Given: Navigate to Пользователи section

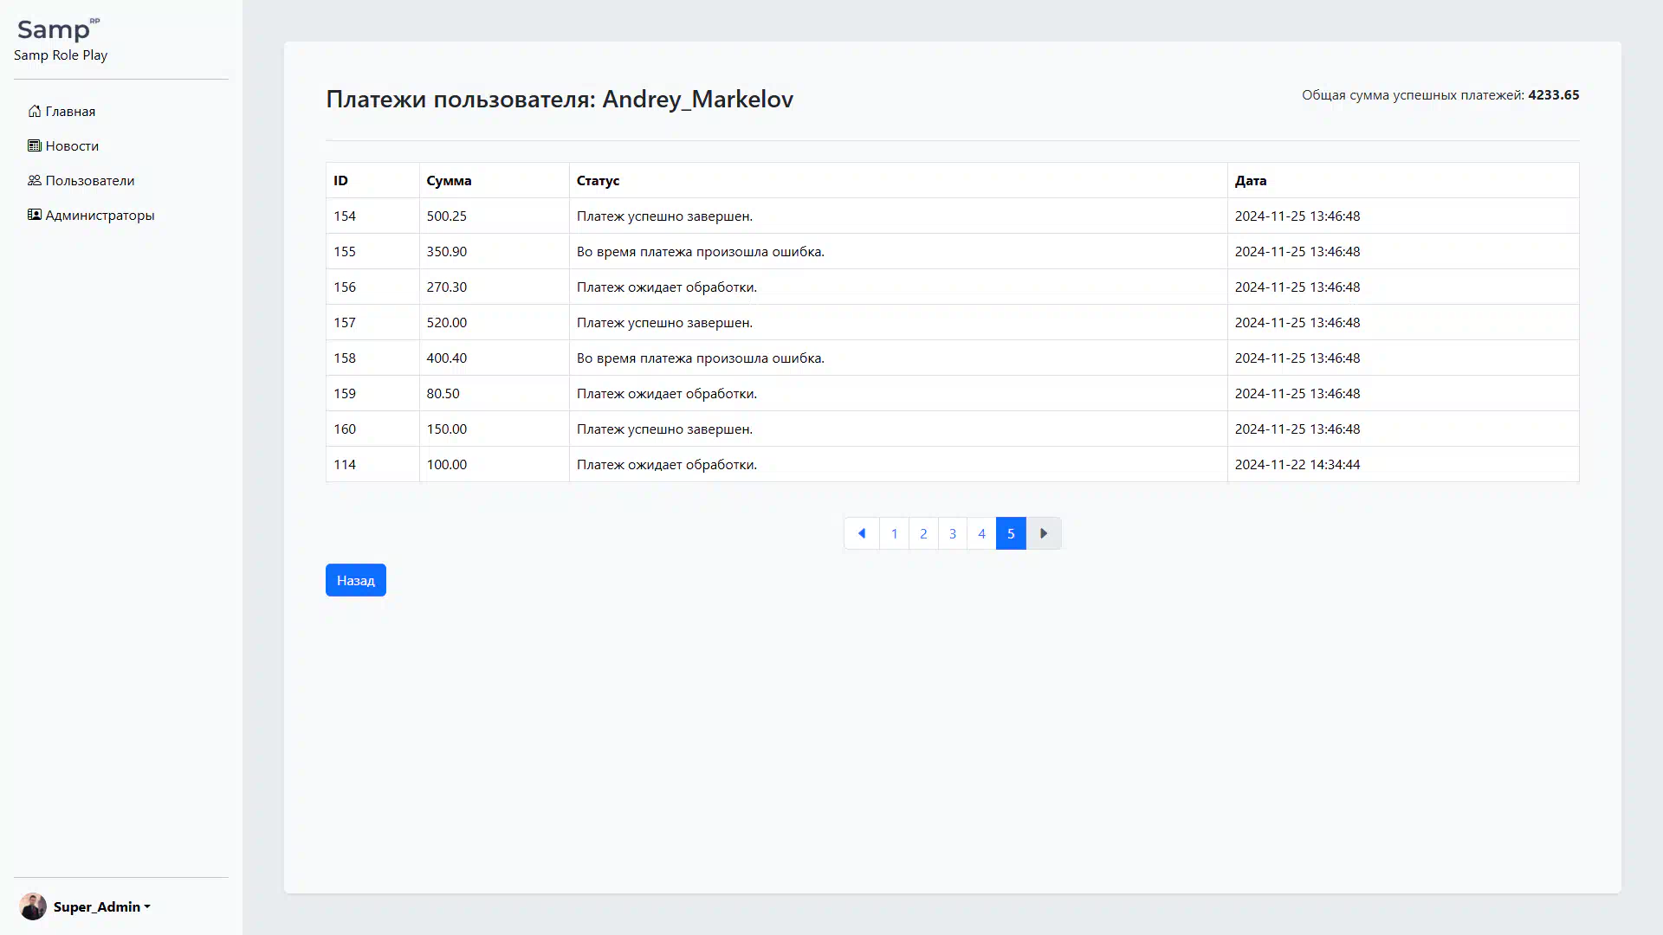Looking at the screenshot, I should 90,180.
